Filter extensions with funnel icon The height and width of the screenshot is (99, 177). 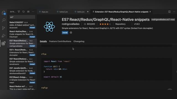point(19,12)
